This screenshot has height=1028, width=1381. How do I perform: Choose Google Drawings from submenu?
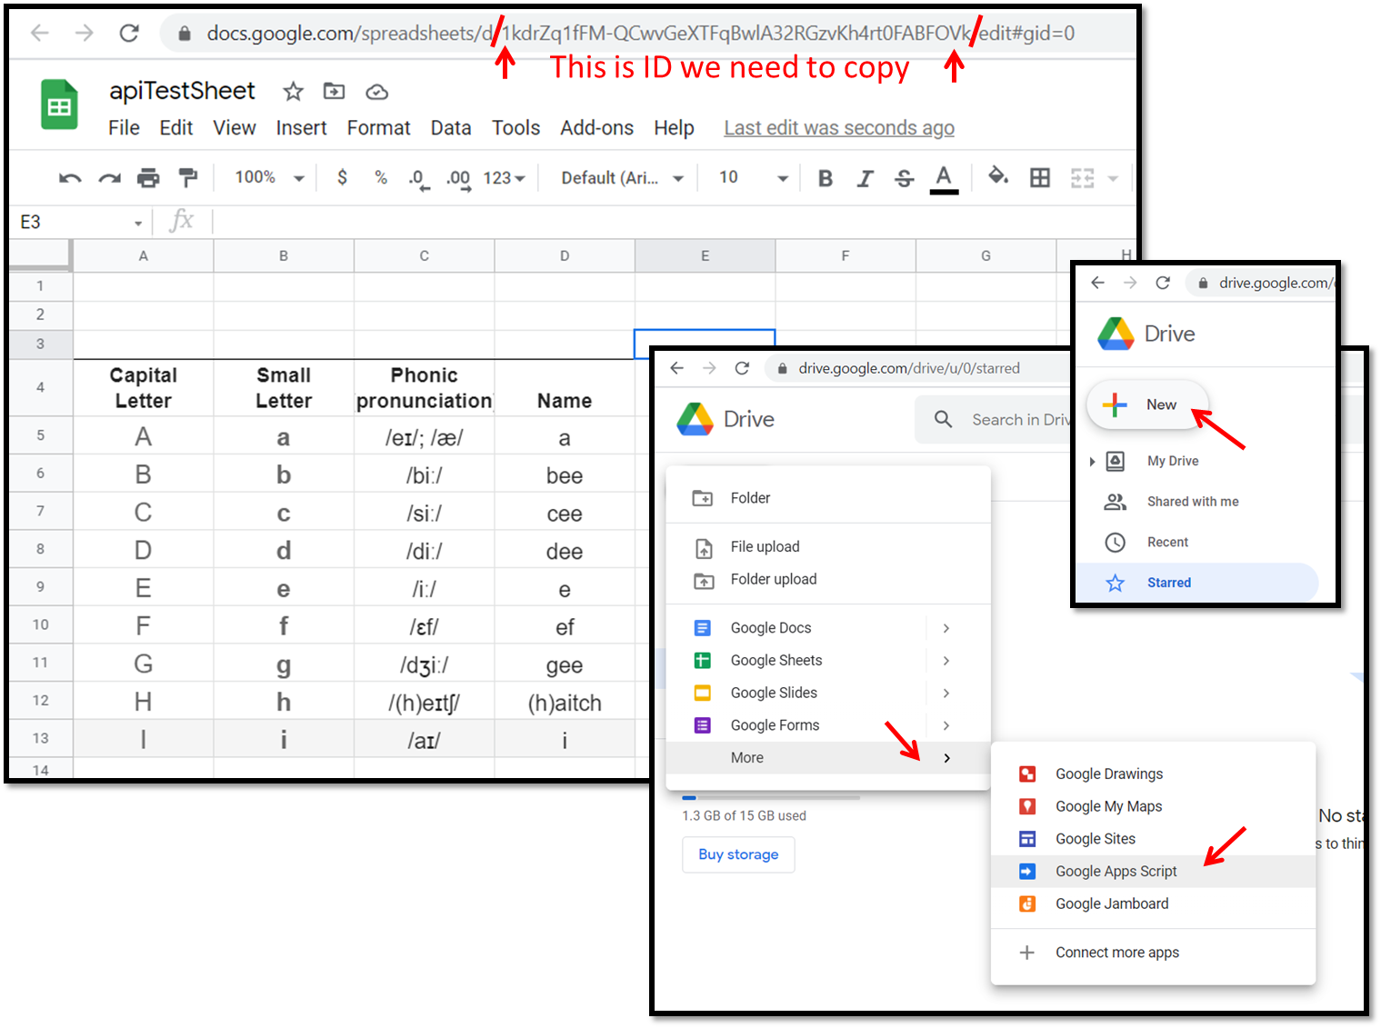[x=1153, y=774]
